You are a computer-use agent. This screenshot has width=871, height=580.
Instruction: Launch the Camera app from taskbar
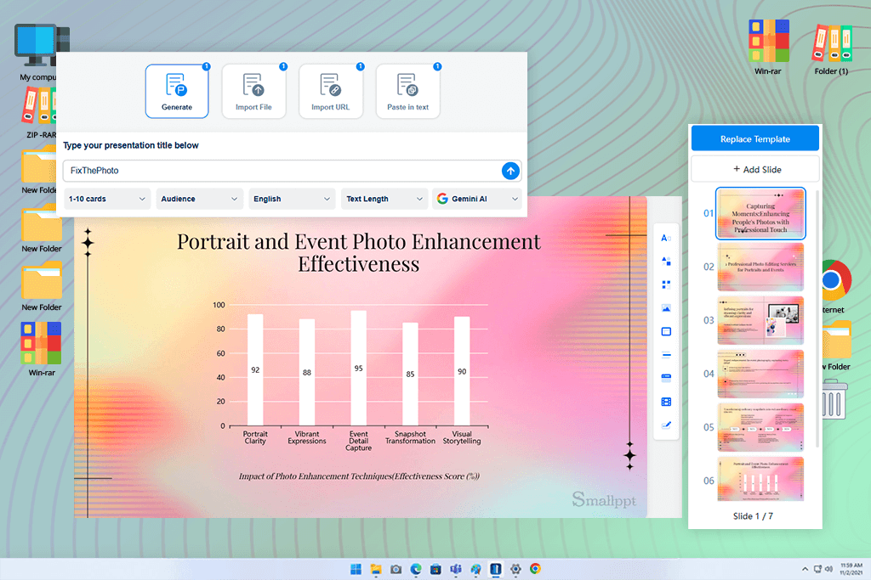tap(396, 569)
